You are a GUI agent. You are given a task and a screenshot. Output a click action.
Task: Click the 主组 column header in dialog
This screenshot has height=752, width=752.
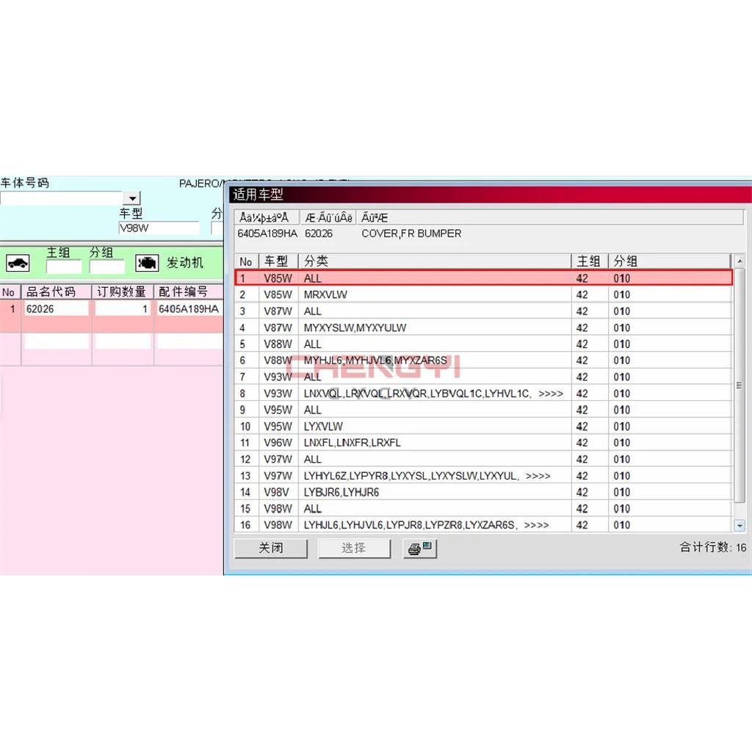[x=590, y=261]
